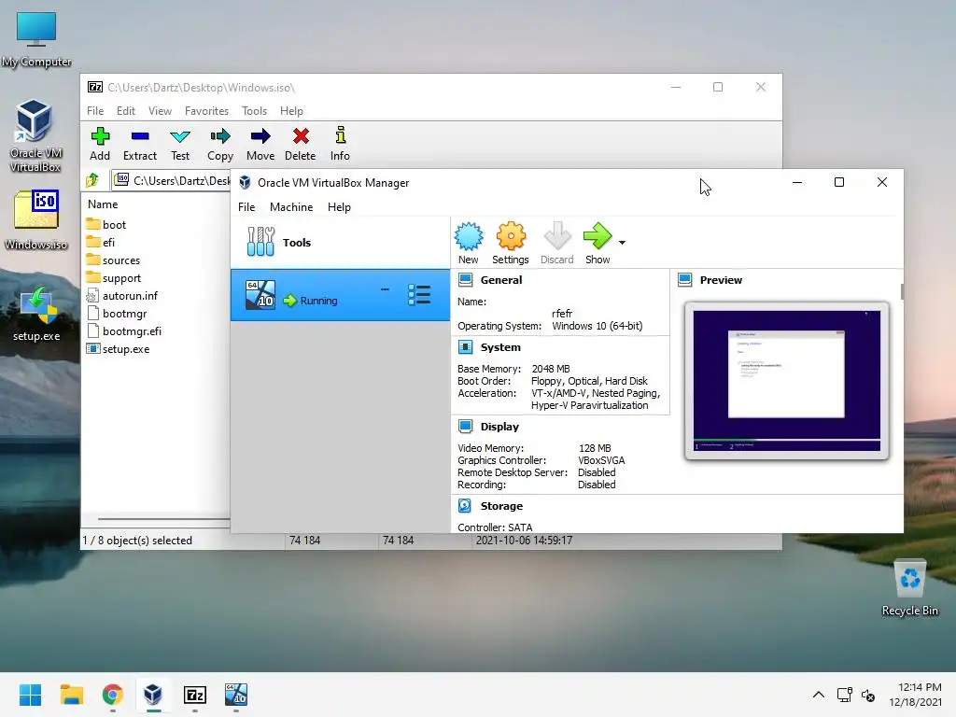Image resolution: width=956 pixels, height=717 pixels.
Task: Open Oracle VM VirtualBox desktop shortcut
Action: (x=35, y=135)
